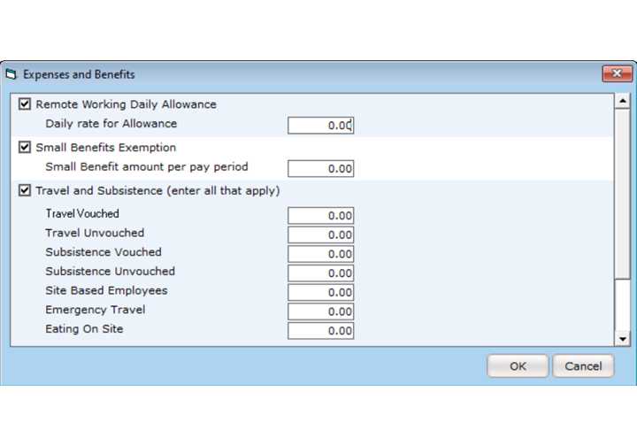Click the Travel Unvouched amount field
637x438 pixels.
point(320,234)
